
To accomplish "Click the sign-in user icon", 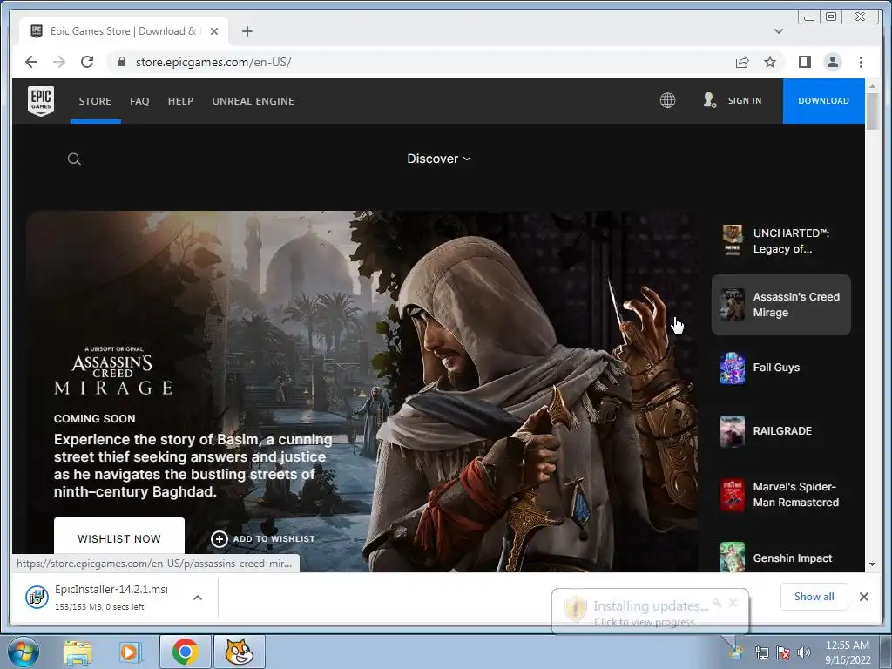I will click(709, 101).
